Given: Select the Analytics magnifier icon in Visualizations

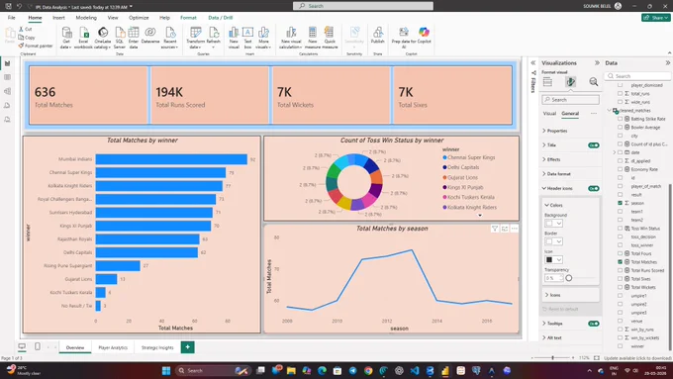Looking at the screenshot, I should [x=594, y=82].
